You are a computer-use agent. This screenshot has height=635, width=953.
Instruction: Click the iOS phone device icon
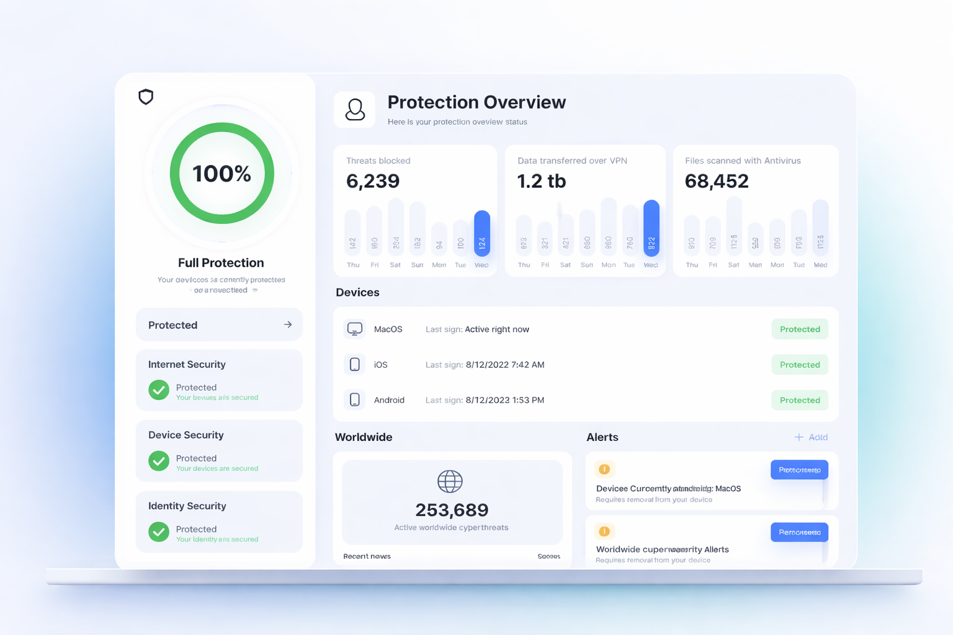pyautogui.click(x=355, y=365)
